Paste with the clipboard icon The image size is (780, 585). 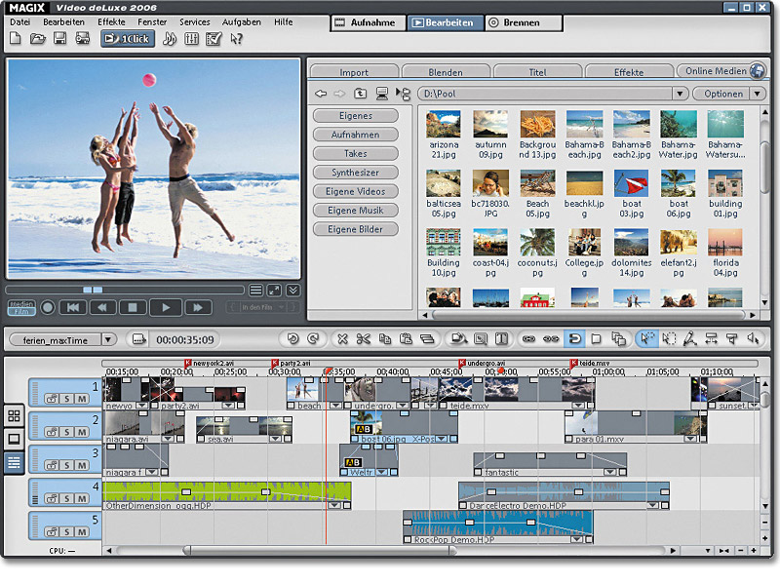pyautogui.click(x=406, y=339)
